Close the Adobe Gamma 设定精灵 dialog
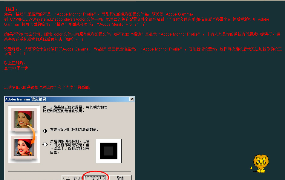This screenshot has width=285, height=180. pyautogui.click(x=131, y=99)
